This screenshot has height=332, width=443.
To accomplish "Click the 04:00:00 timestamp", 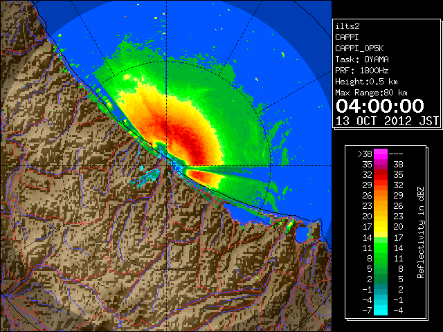I will tap(380, 106).
